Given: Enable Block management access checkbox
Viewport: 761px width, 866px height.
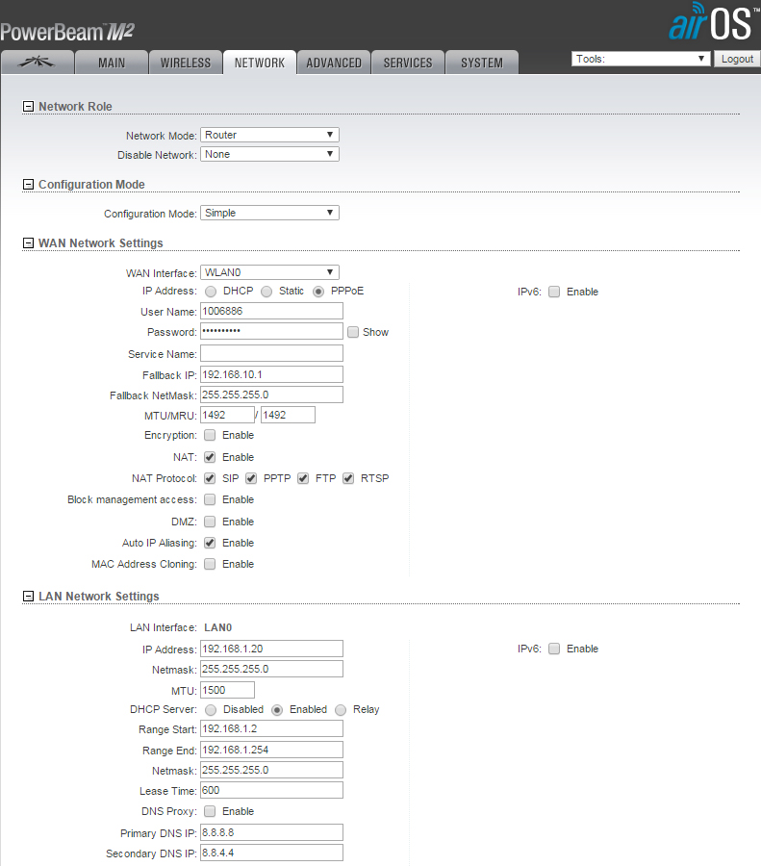Looking at the screenshot, I should tap(210, 499).
